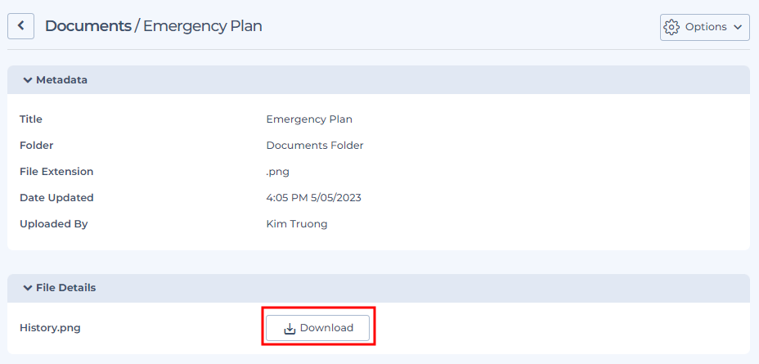Click the Emergency Plan breadcrumb title

[x=202, y=26]
